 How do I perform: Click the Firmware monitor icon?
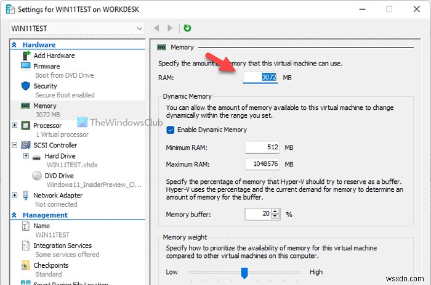(x=26, y=66)
